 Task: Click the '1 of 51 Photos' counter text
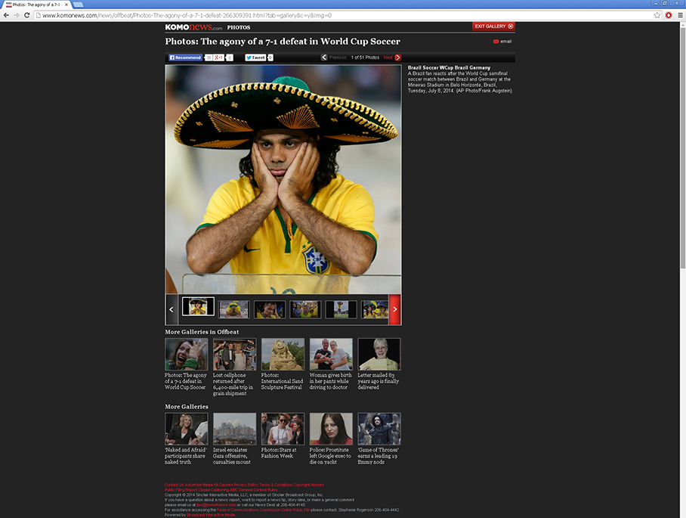pyautogui.click(x=365, y=57)
